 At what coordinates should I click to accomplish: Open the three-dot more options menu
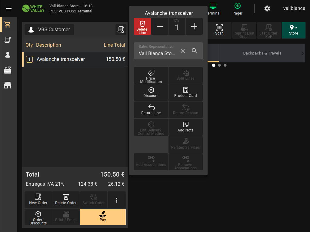117,200
